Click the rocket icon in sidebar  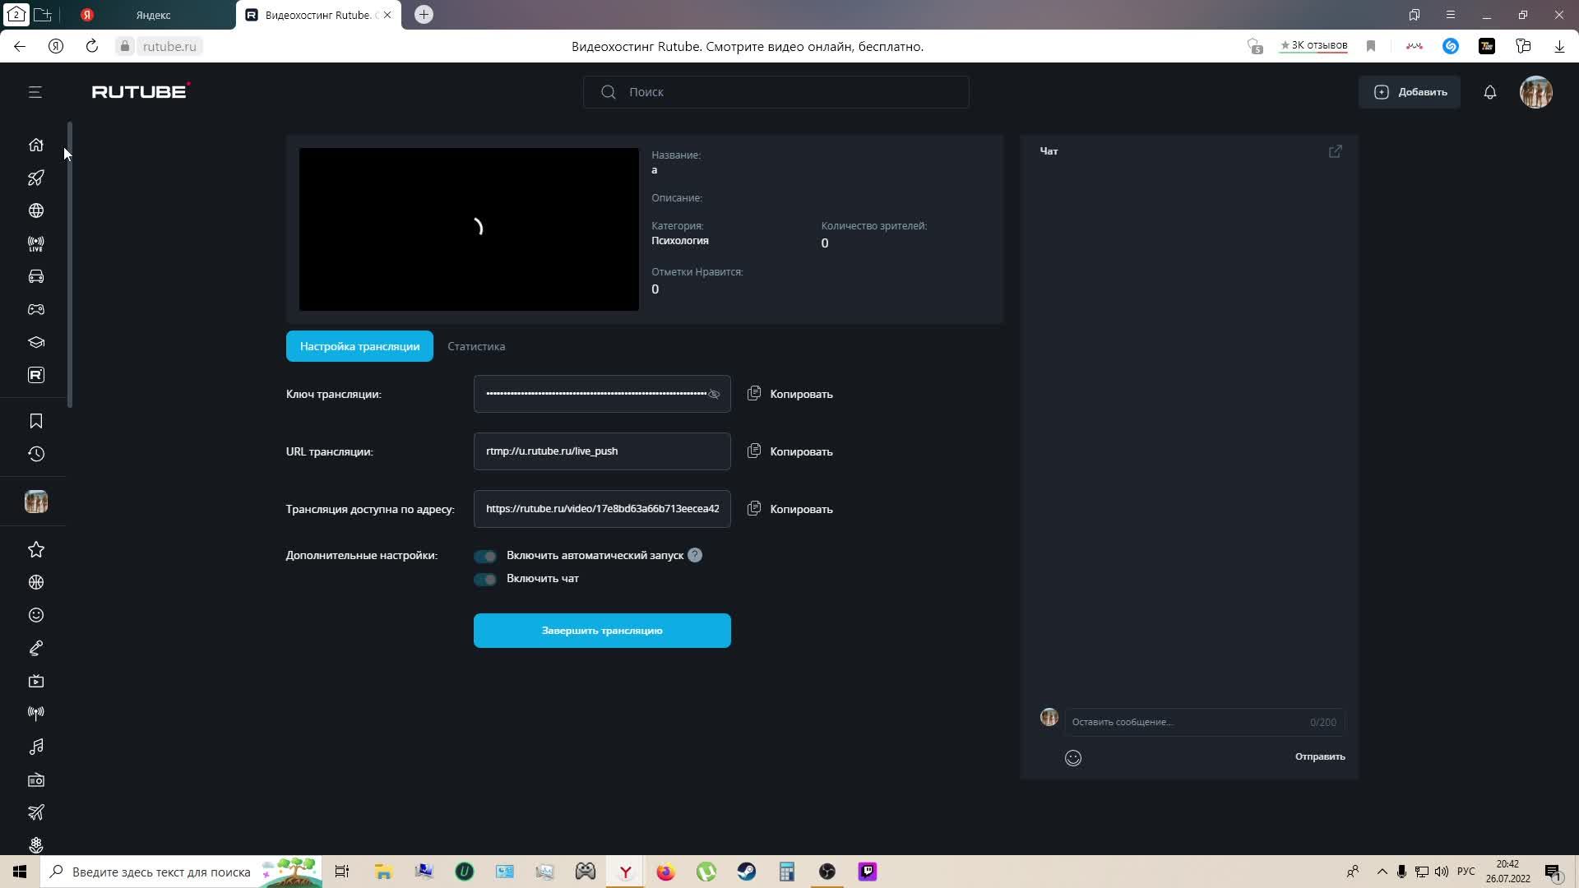pos(35,178)
